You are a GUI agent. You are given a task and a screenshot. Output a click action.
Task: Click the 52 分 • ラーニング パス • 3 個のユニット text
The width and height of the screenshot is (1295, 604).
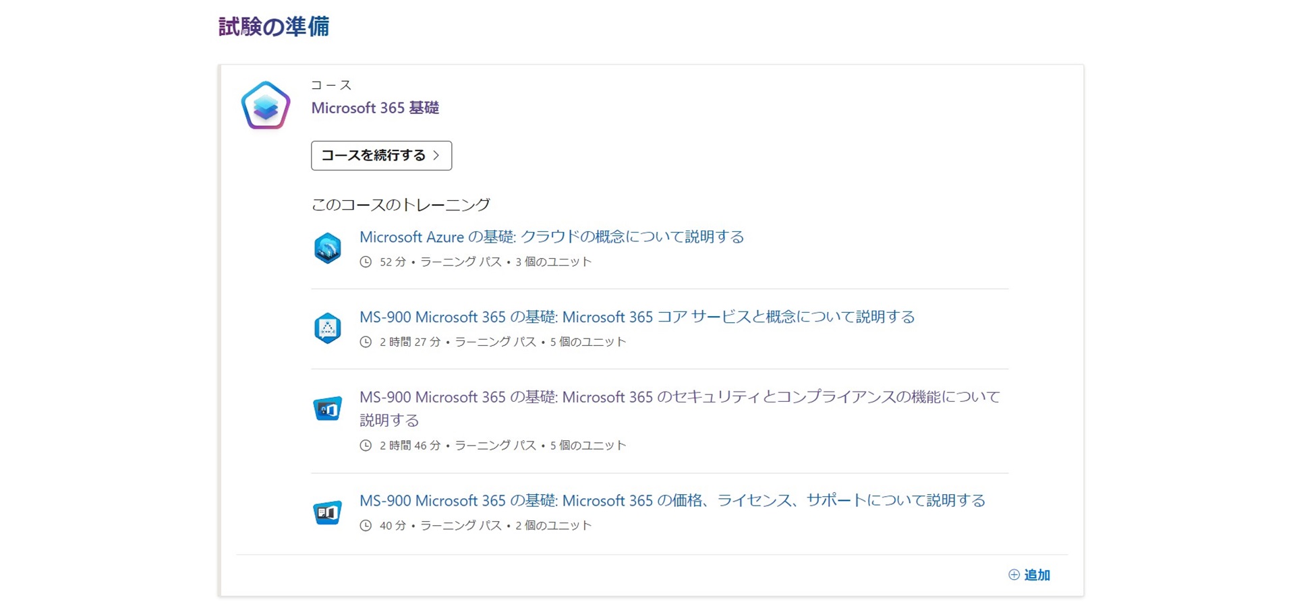tap(486, 262)
